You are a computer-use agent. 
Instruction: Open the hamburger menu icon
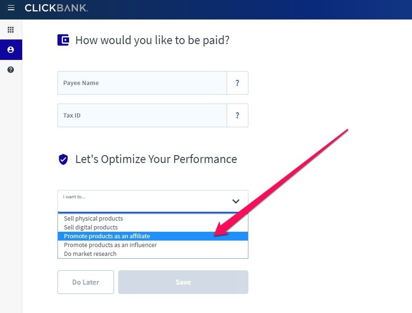[11, 8]
